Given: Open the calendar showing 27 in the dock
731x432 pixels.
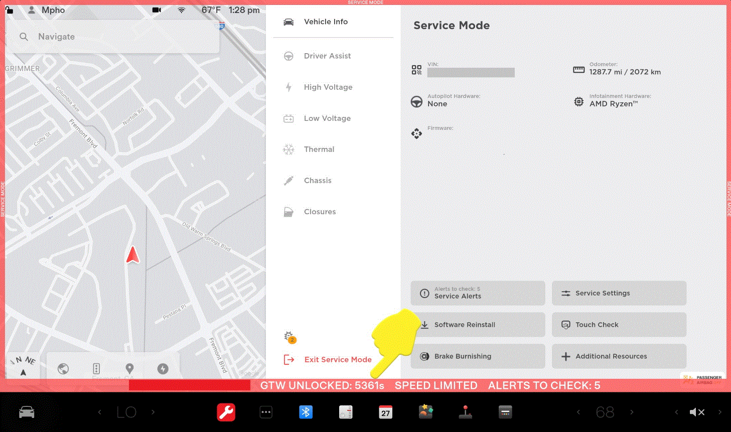Looking at the screenshot, I should (x=385, y=412).
